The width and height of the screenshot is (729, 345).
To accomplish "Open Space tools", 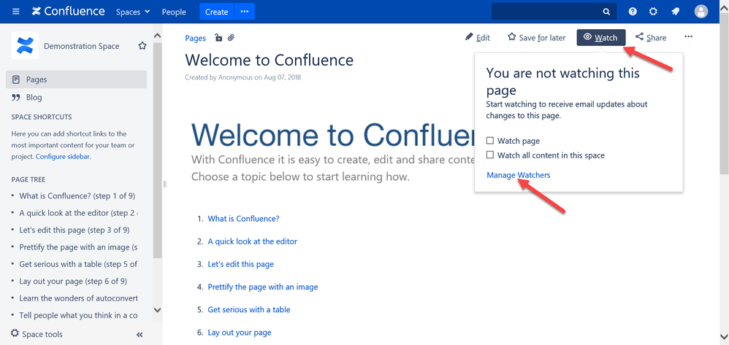I will (x=37, y=334).
